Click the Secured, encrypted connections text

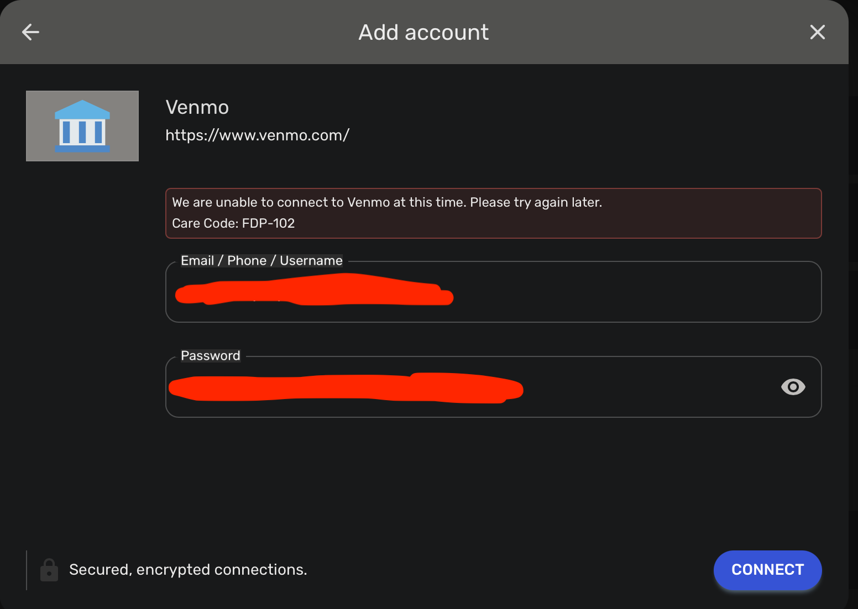tap(188, 570)
